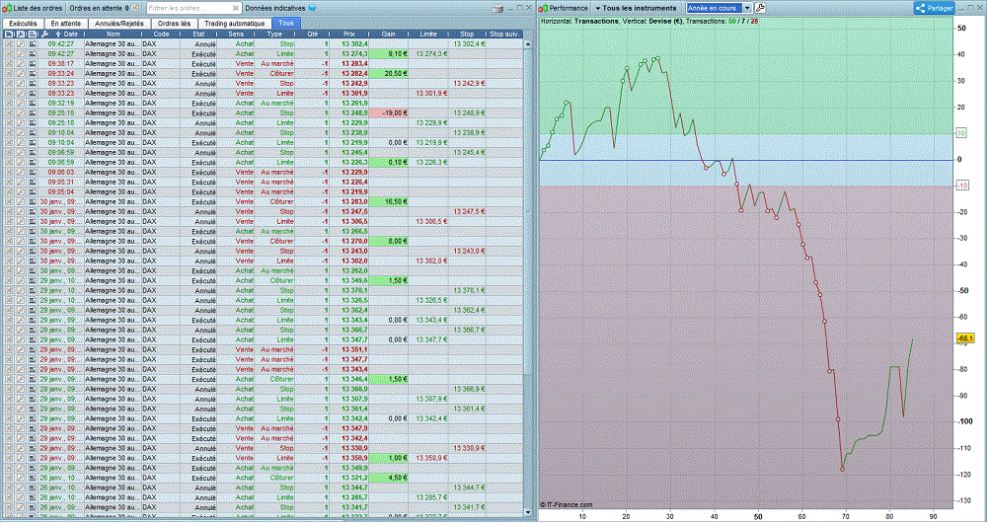Click the 13 306,5 € limit cell

428,221
